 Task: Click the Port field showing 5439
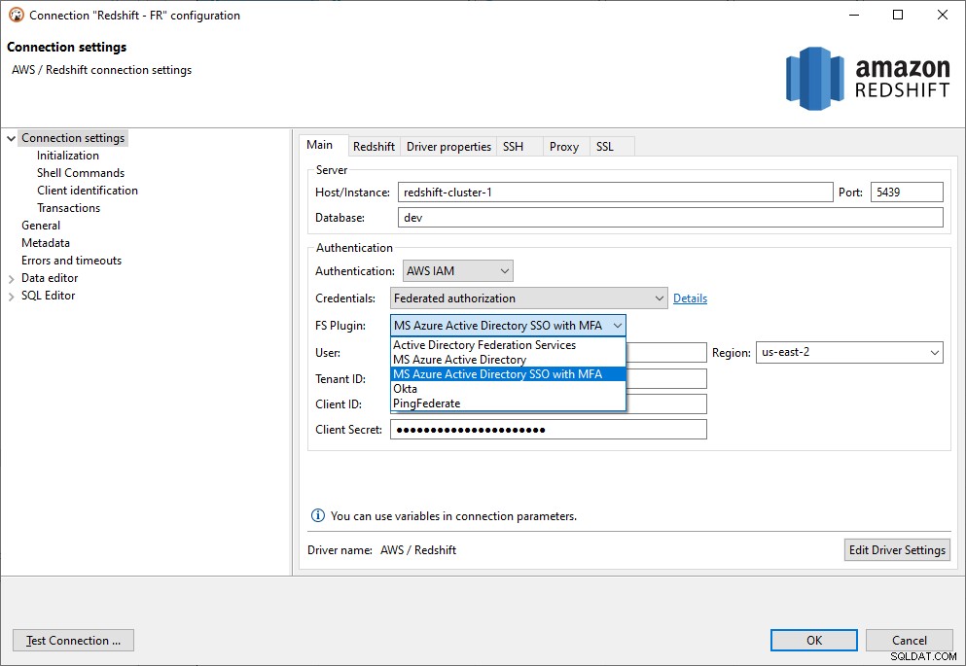click(907, 193)
